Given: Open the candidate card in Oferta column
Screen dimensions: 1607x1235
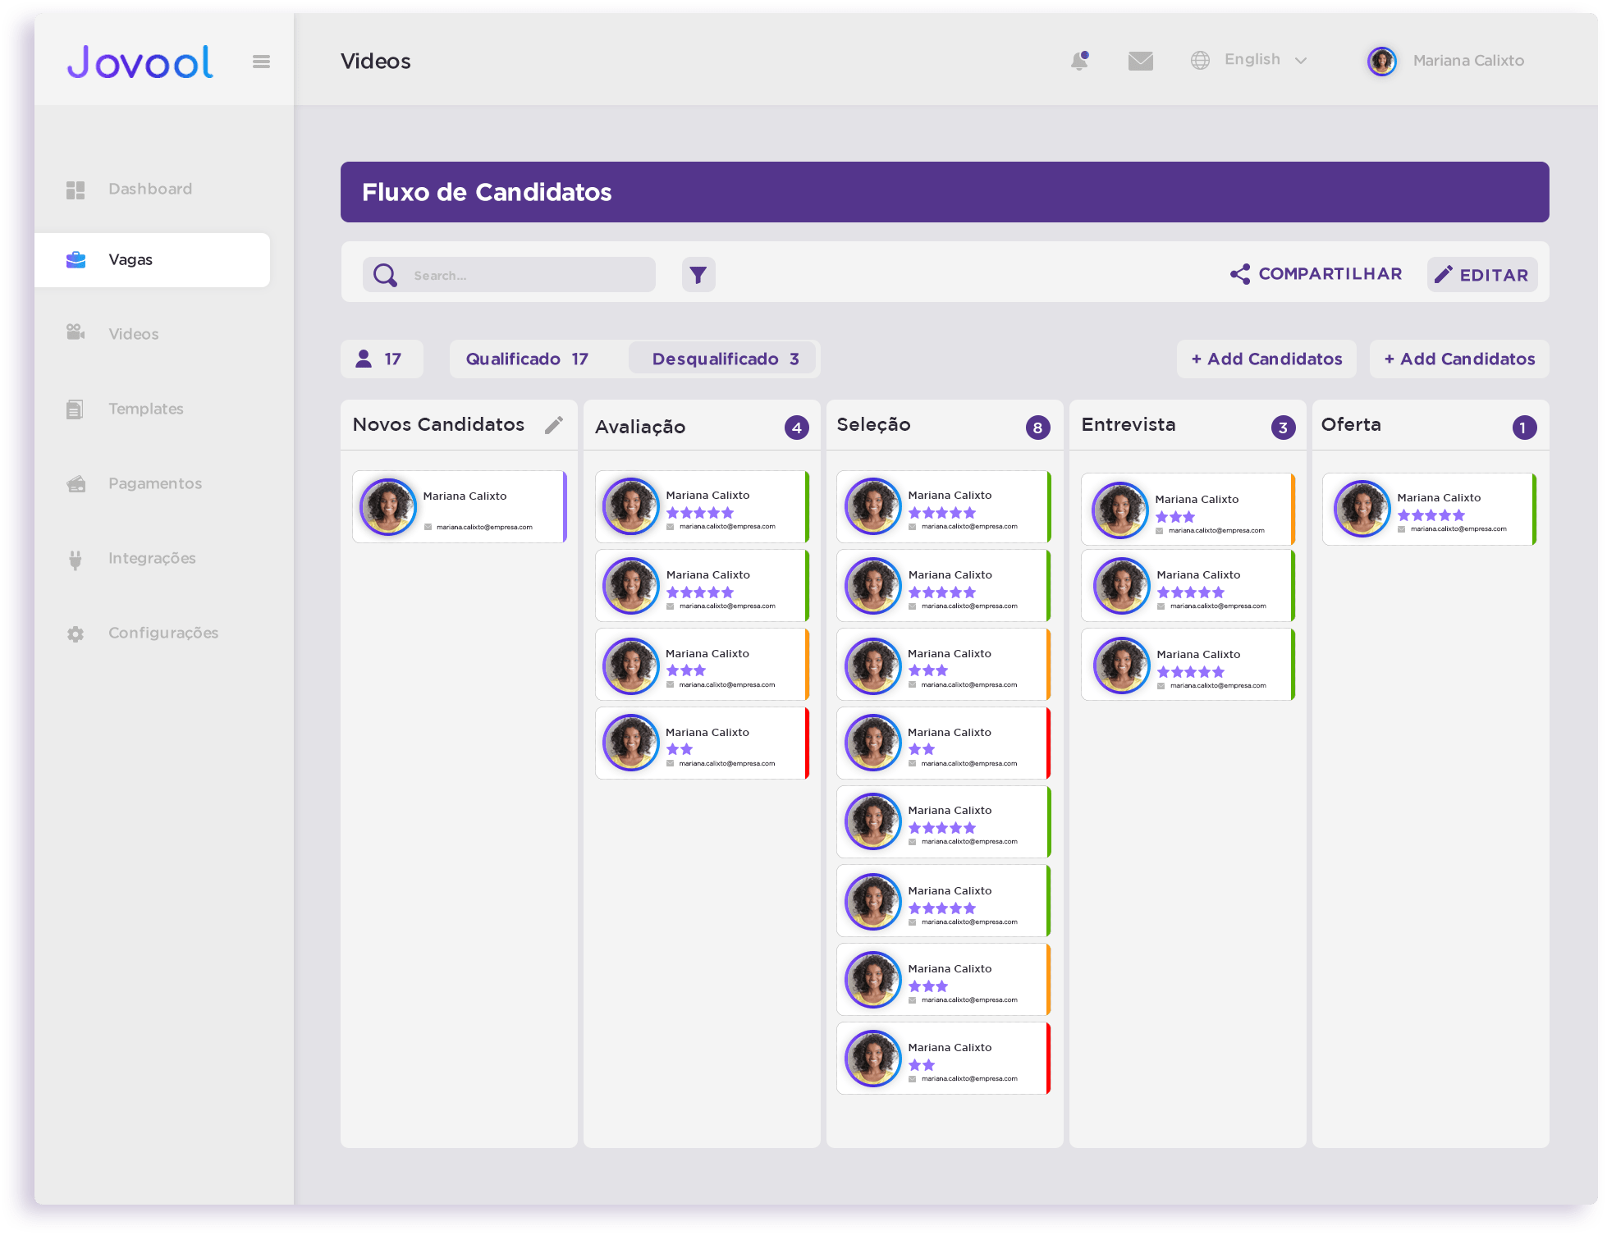Looking at the screenshot, I should tap(1428, 510).
